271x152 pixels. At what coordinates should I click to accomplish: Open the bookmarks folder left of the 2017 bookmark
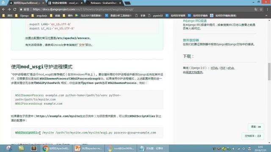click(x=68, y=16)
